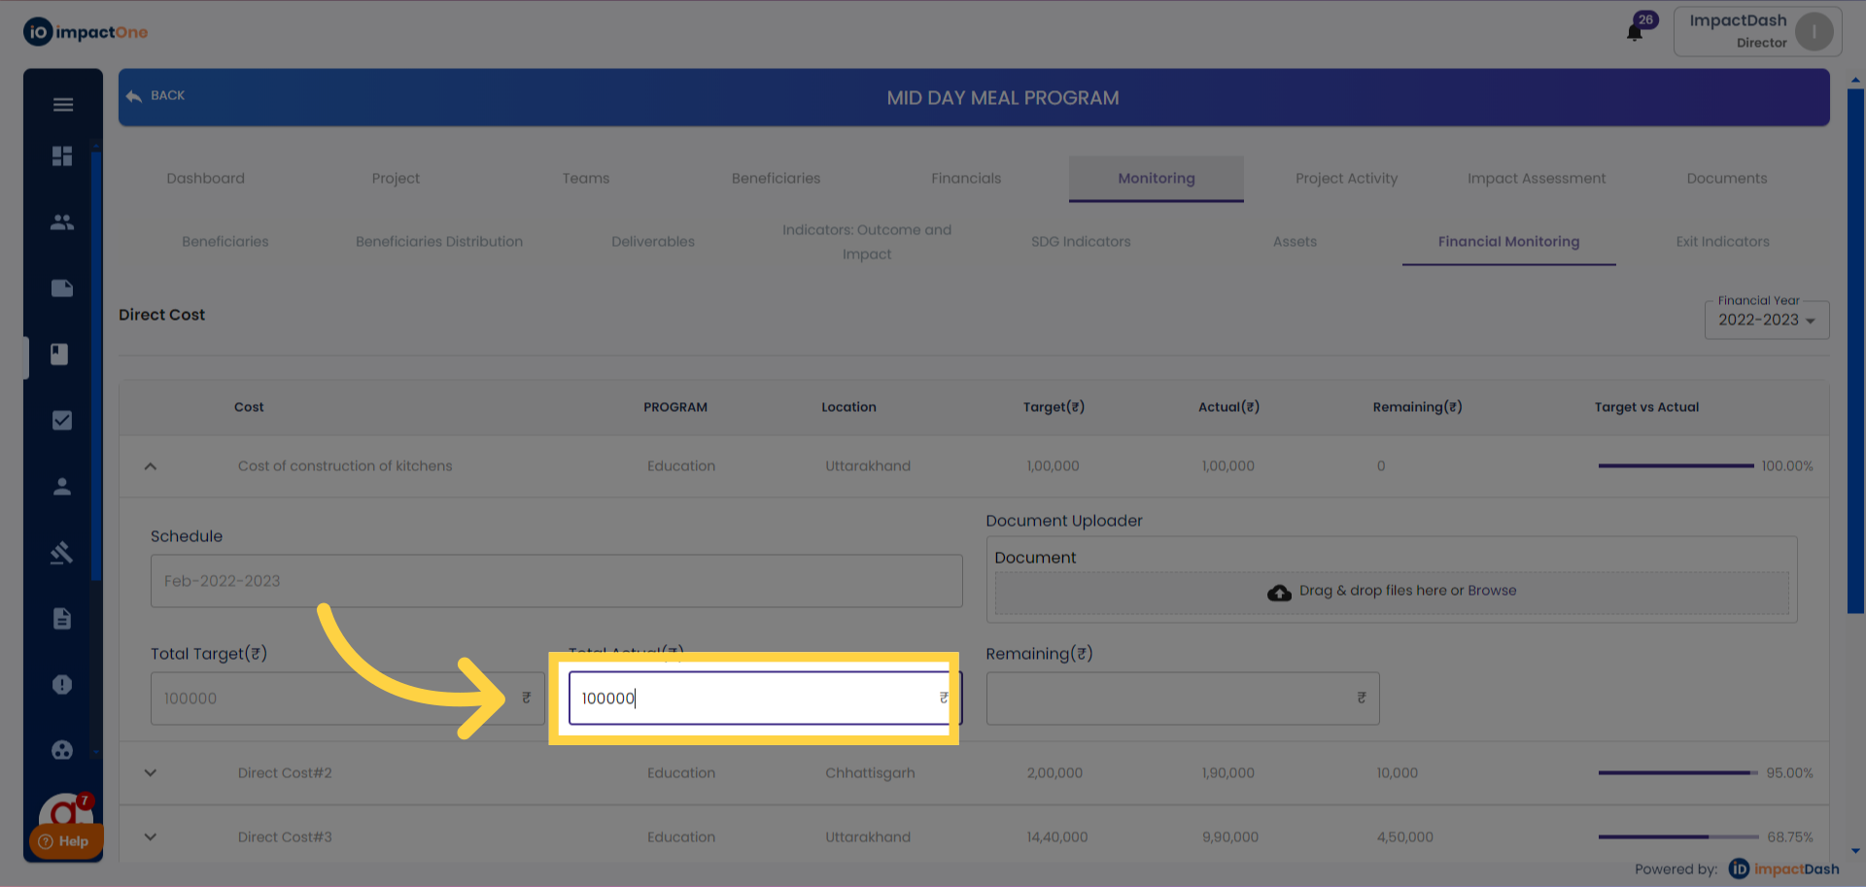This screenshot has width=1866, height=887.
Task: Open the document page icon in sidebar
Action: (x=62, y=619)
